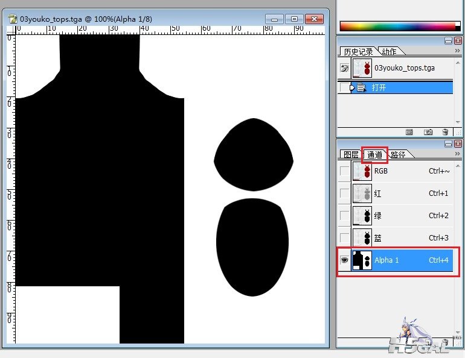
Task: Show the RGB composite channel
Action: (x=344, y=171)
